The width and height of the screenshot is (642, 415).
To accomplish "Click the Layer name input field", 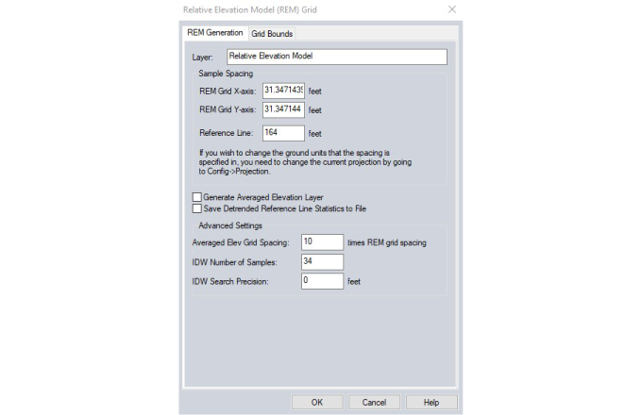I will [336, 57].
